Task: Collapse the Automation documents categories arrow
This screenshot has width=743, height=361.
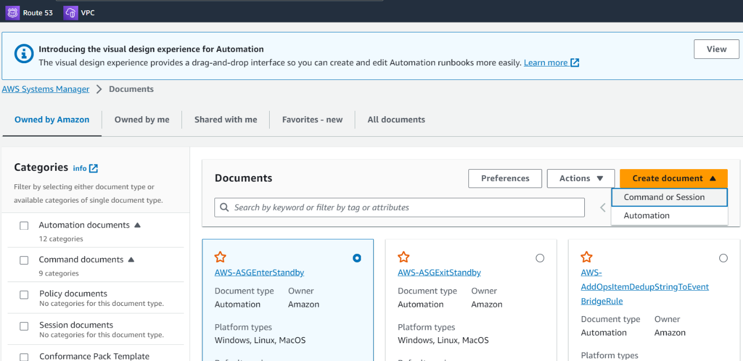Action: (x=138, y=225)
